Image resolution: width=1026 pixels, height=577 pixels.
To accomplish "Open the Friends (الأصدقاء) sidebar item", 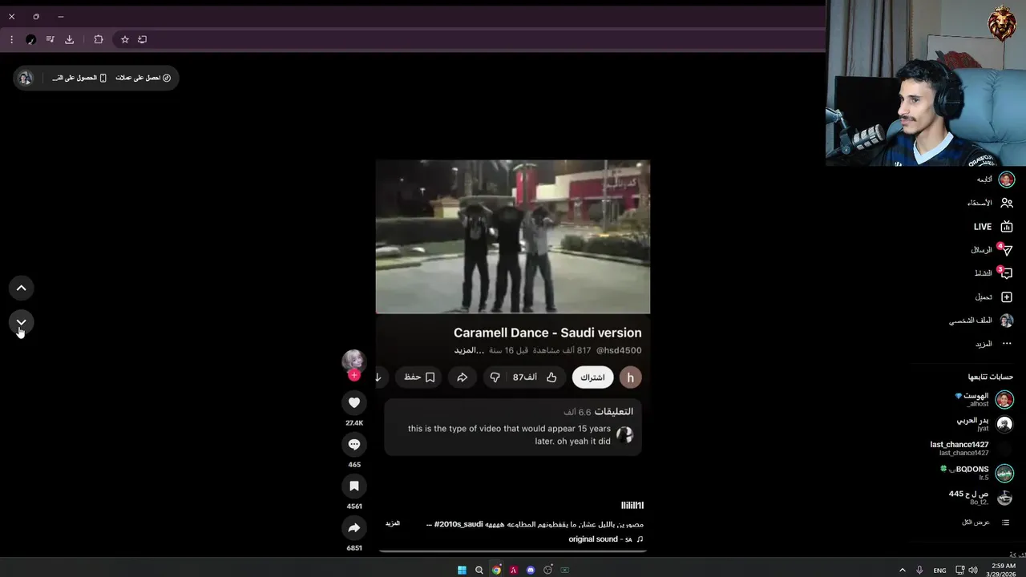I will tap(991, 204).
